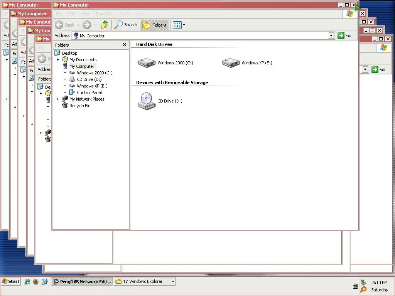This screenshot has height=296, width=395.
Task: Click Devices with Removable Storage header
Action: [172, 82]
